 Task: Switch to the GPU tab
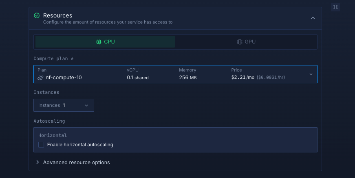246,42
